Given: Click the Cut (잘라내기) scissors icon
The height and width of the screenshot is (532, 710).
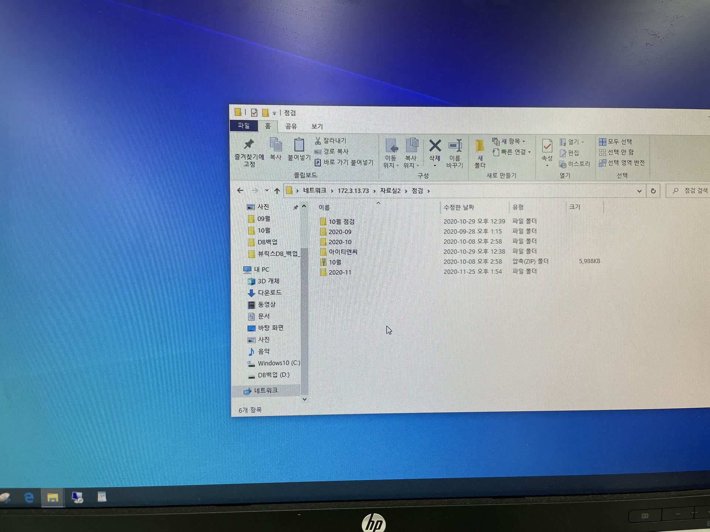Looking at the screenshot, I should (318, 141).
